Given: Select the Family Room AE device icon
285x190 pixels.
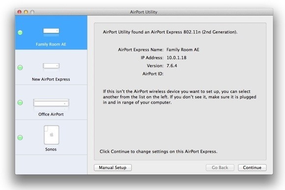Looking at the screenshot, I should pyautogui.click(x=51, y=31).
